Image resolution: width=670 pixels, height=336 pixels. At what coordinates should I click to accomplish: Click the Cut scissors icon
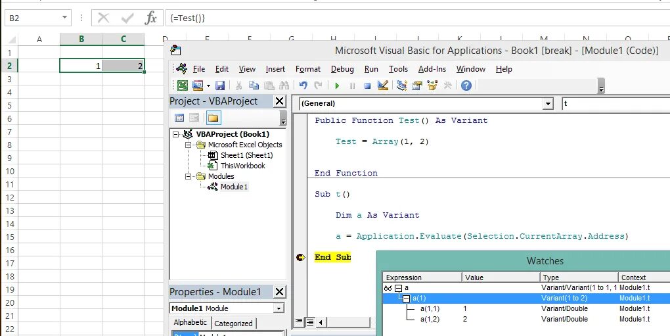pos(239,85)
